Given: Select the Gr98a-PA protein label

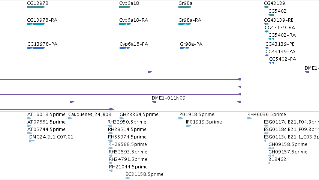Looking at the screenshot, I should 191,44.
